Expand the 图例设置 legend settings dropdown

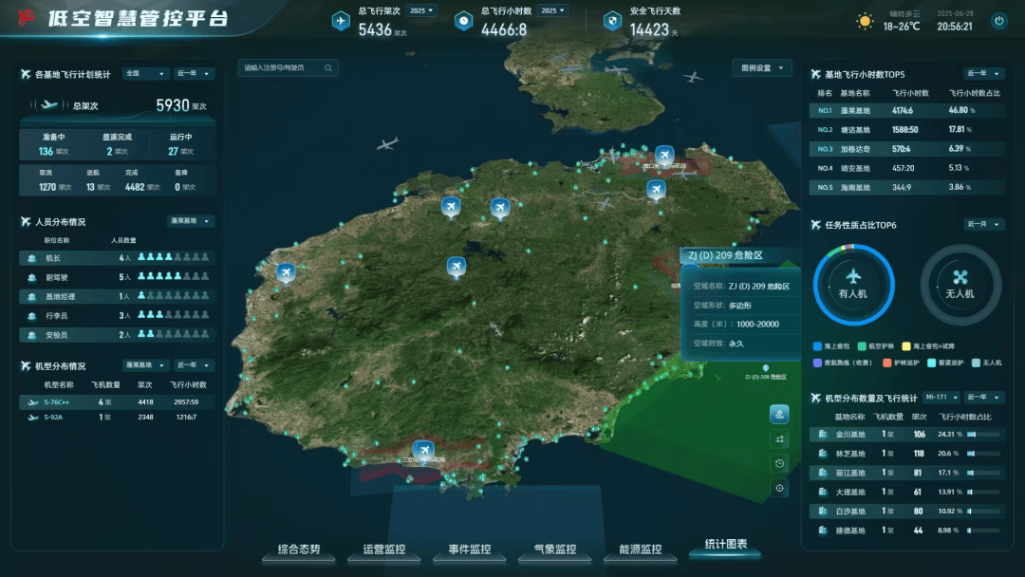[762, 68]
